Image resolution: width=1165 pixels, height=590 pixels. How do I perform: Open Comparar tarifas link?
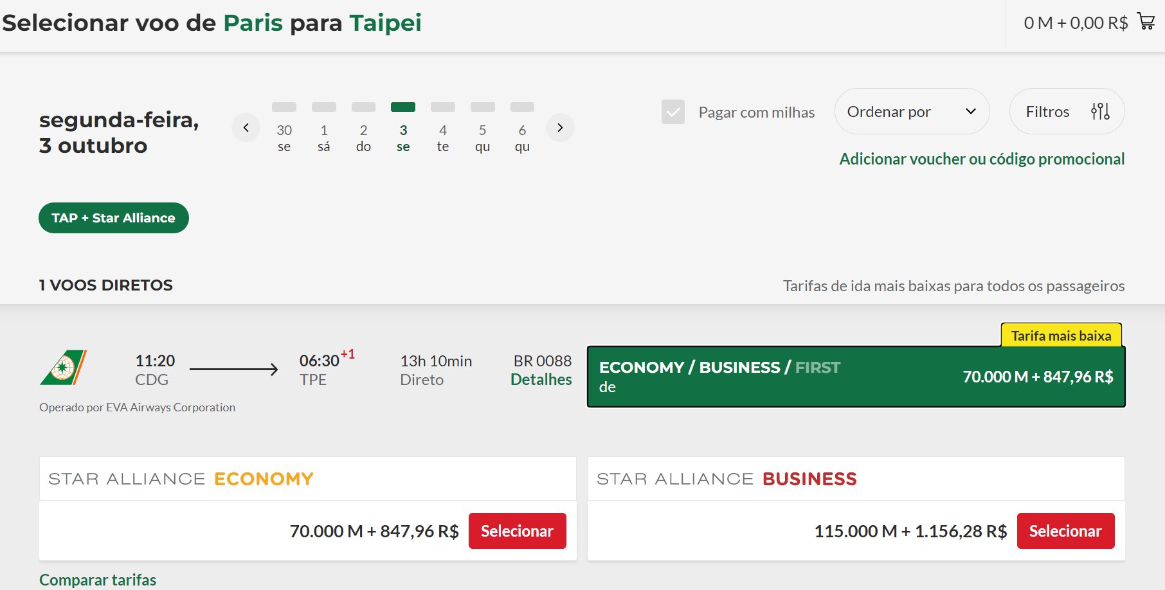click(x=98, y=580)
